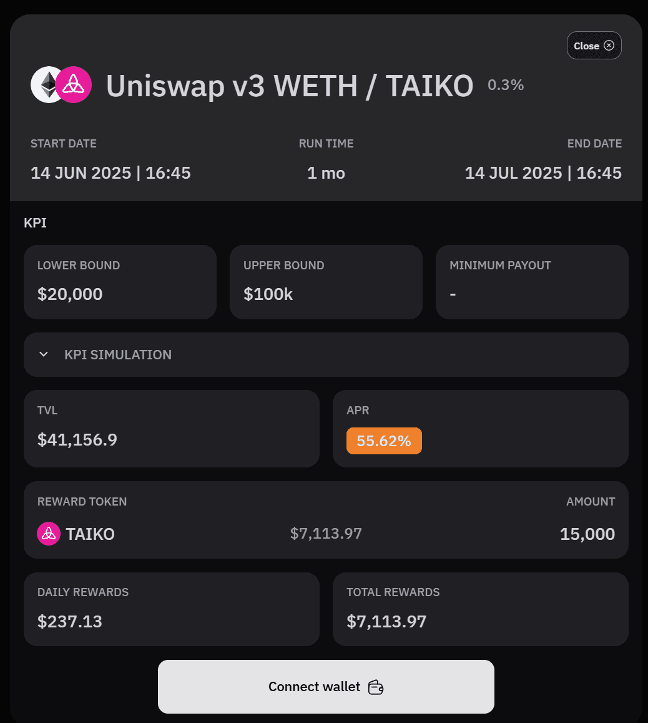Click the Daily Rewards $237.13 card

[172, 609]
